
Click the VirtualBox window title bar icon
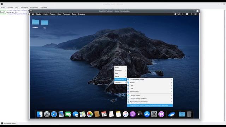(x=31, y=11)
